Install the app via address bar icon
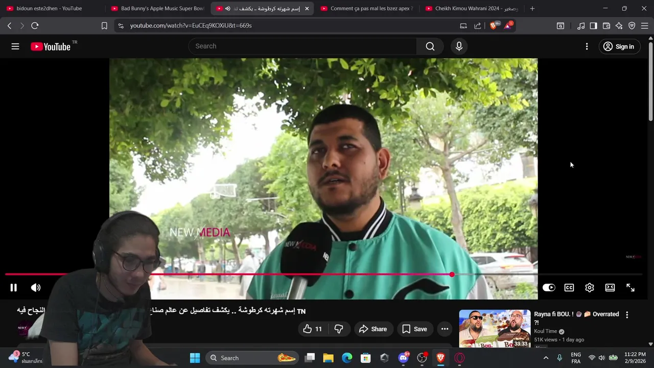This screenshot has width=654, height=368. tap(463, 26)
